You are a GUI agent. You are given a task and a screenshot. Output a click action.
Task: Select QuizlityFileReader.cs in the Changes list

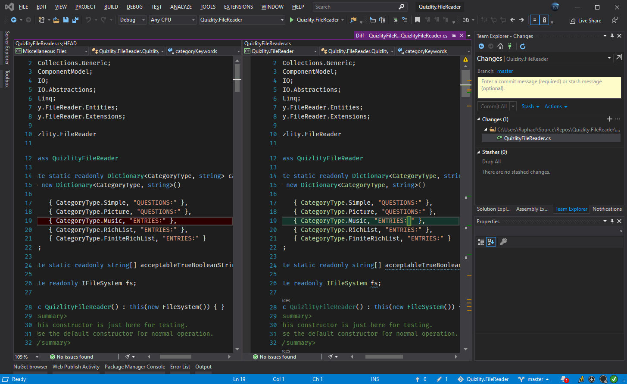pos(551,138)
